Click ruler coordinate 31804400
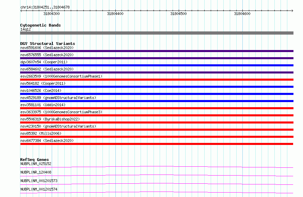Screen dimensions: 303x197 [115, 14]
